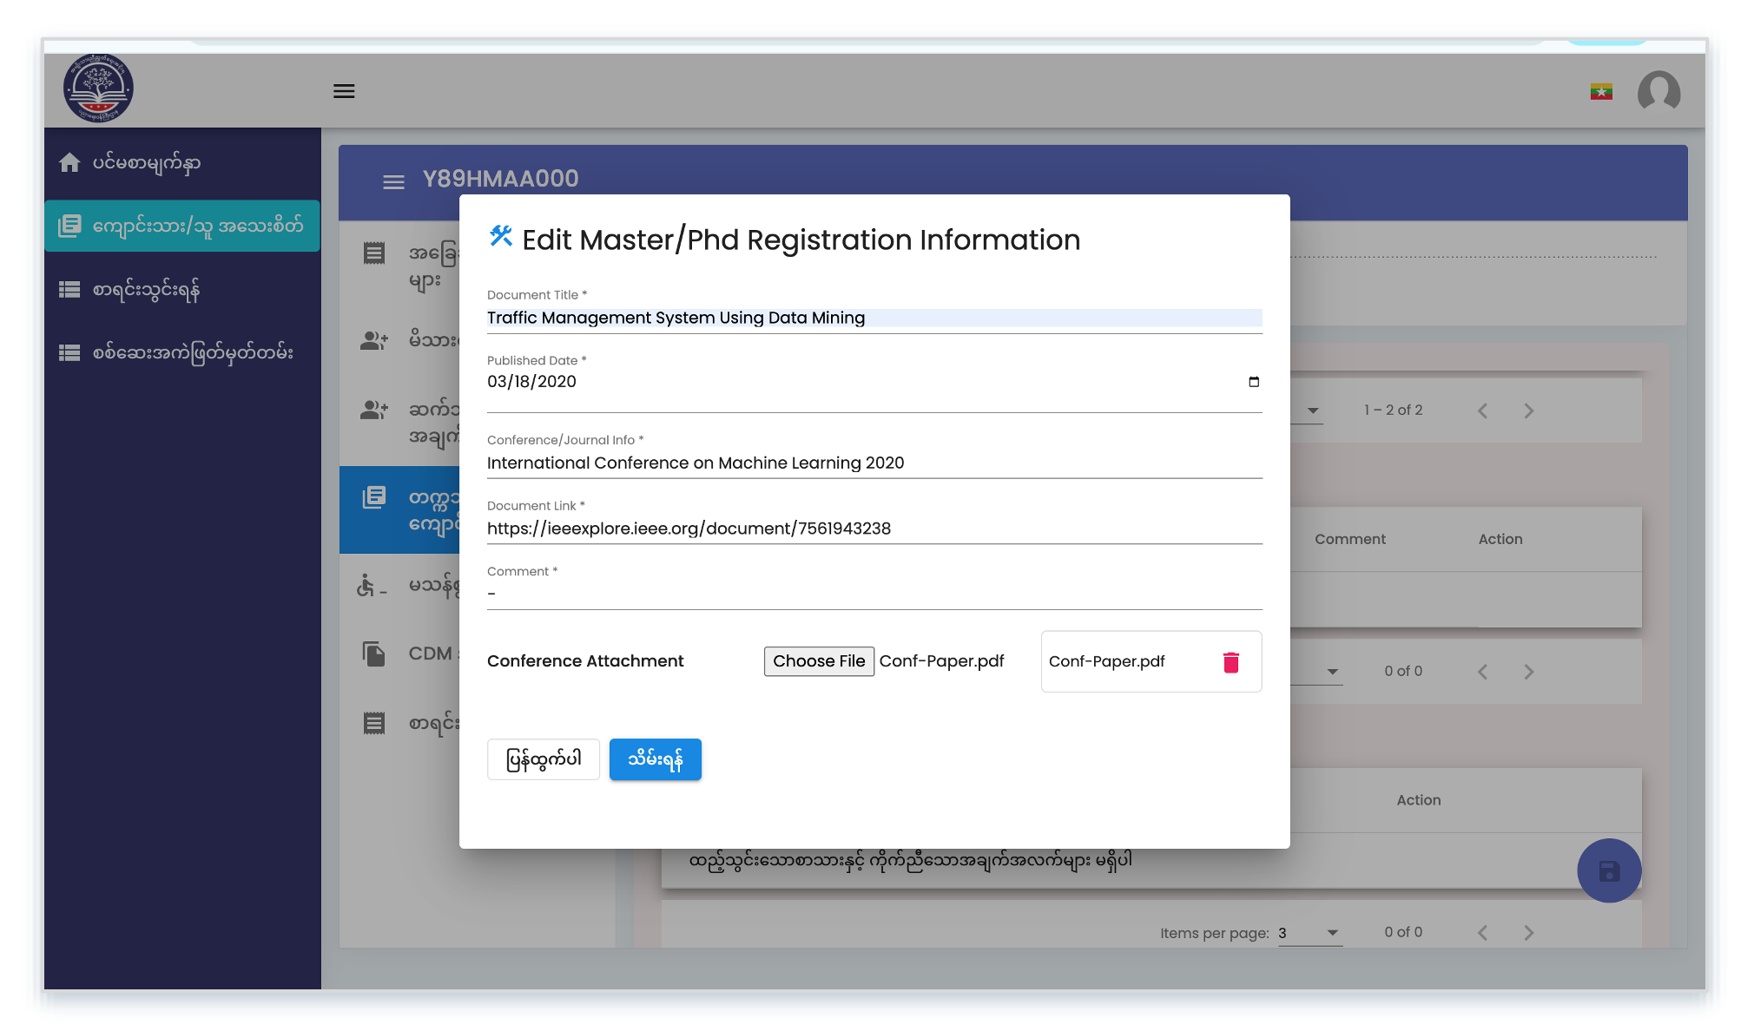Click next page arrow in bottom paginator
The image size is (1754, 1031).
tap(1529, 933)
